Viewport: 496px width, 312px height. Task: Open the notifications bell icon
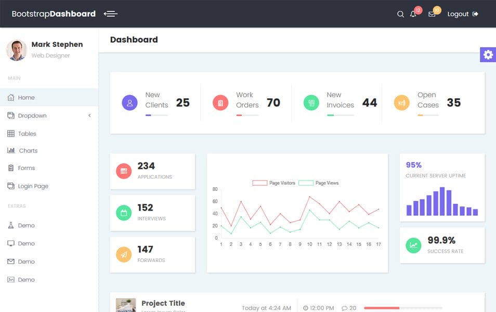[413, 14]
